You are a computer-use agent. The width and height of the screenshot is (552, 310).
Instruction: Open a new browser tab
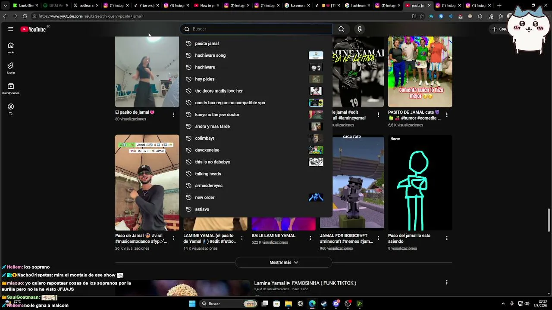[x=499, y=6]
